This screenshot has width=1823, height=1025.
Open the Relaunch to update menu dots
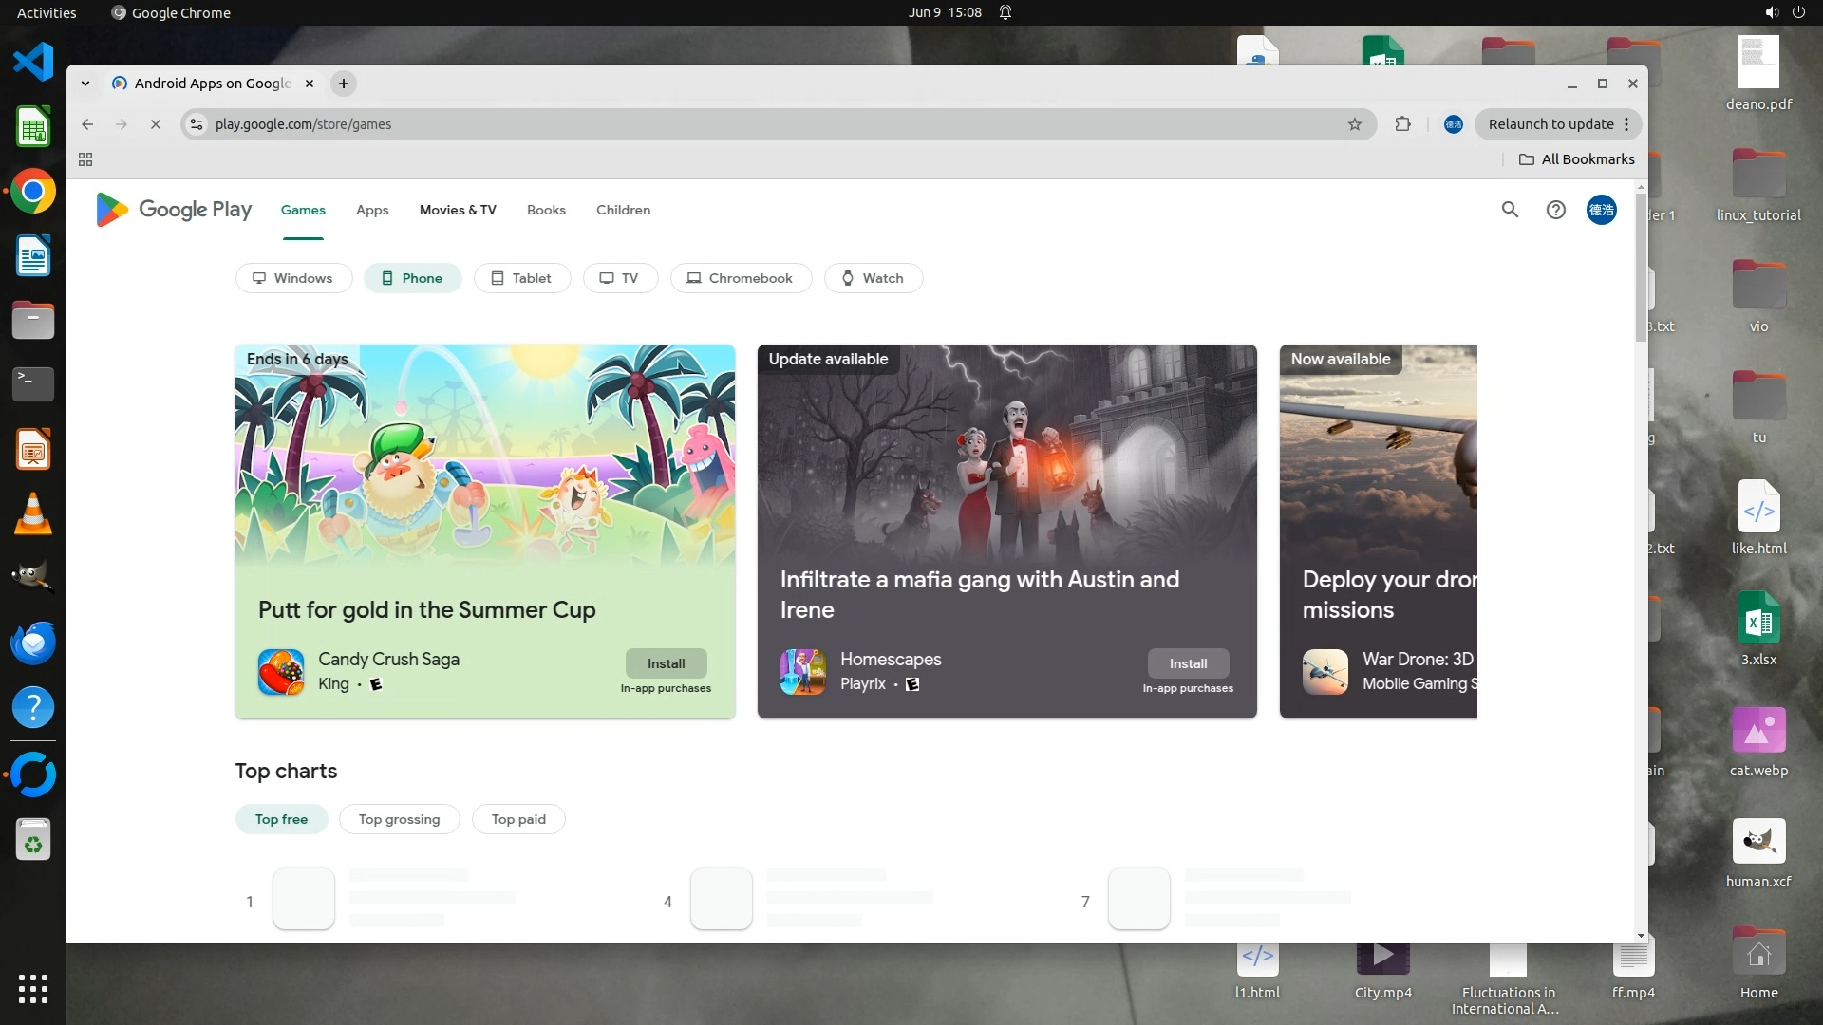point(1626,124)
